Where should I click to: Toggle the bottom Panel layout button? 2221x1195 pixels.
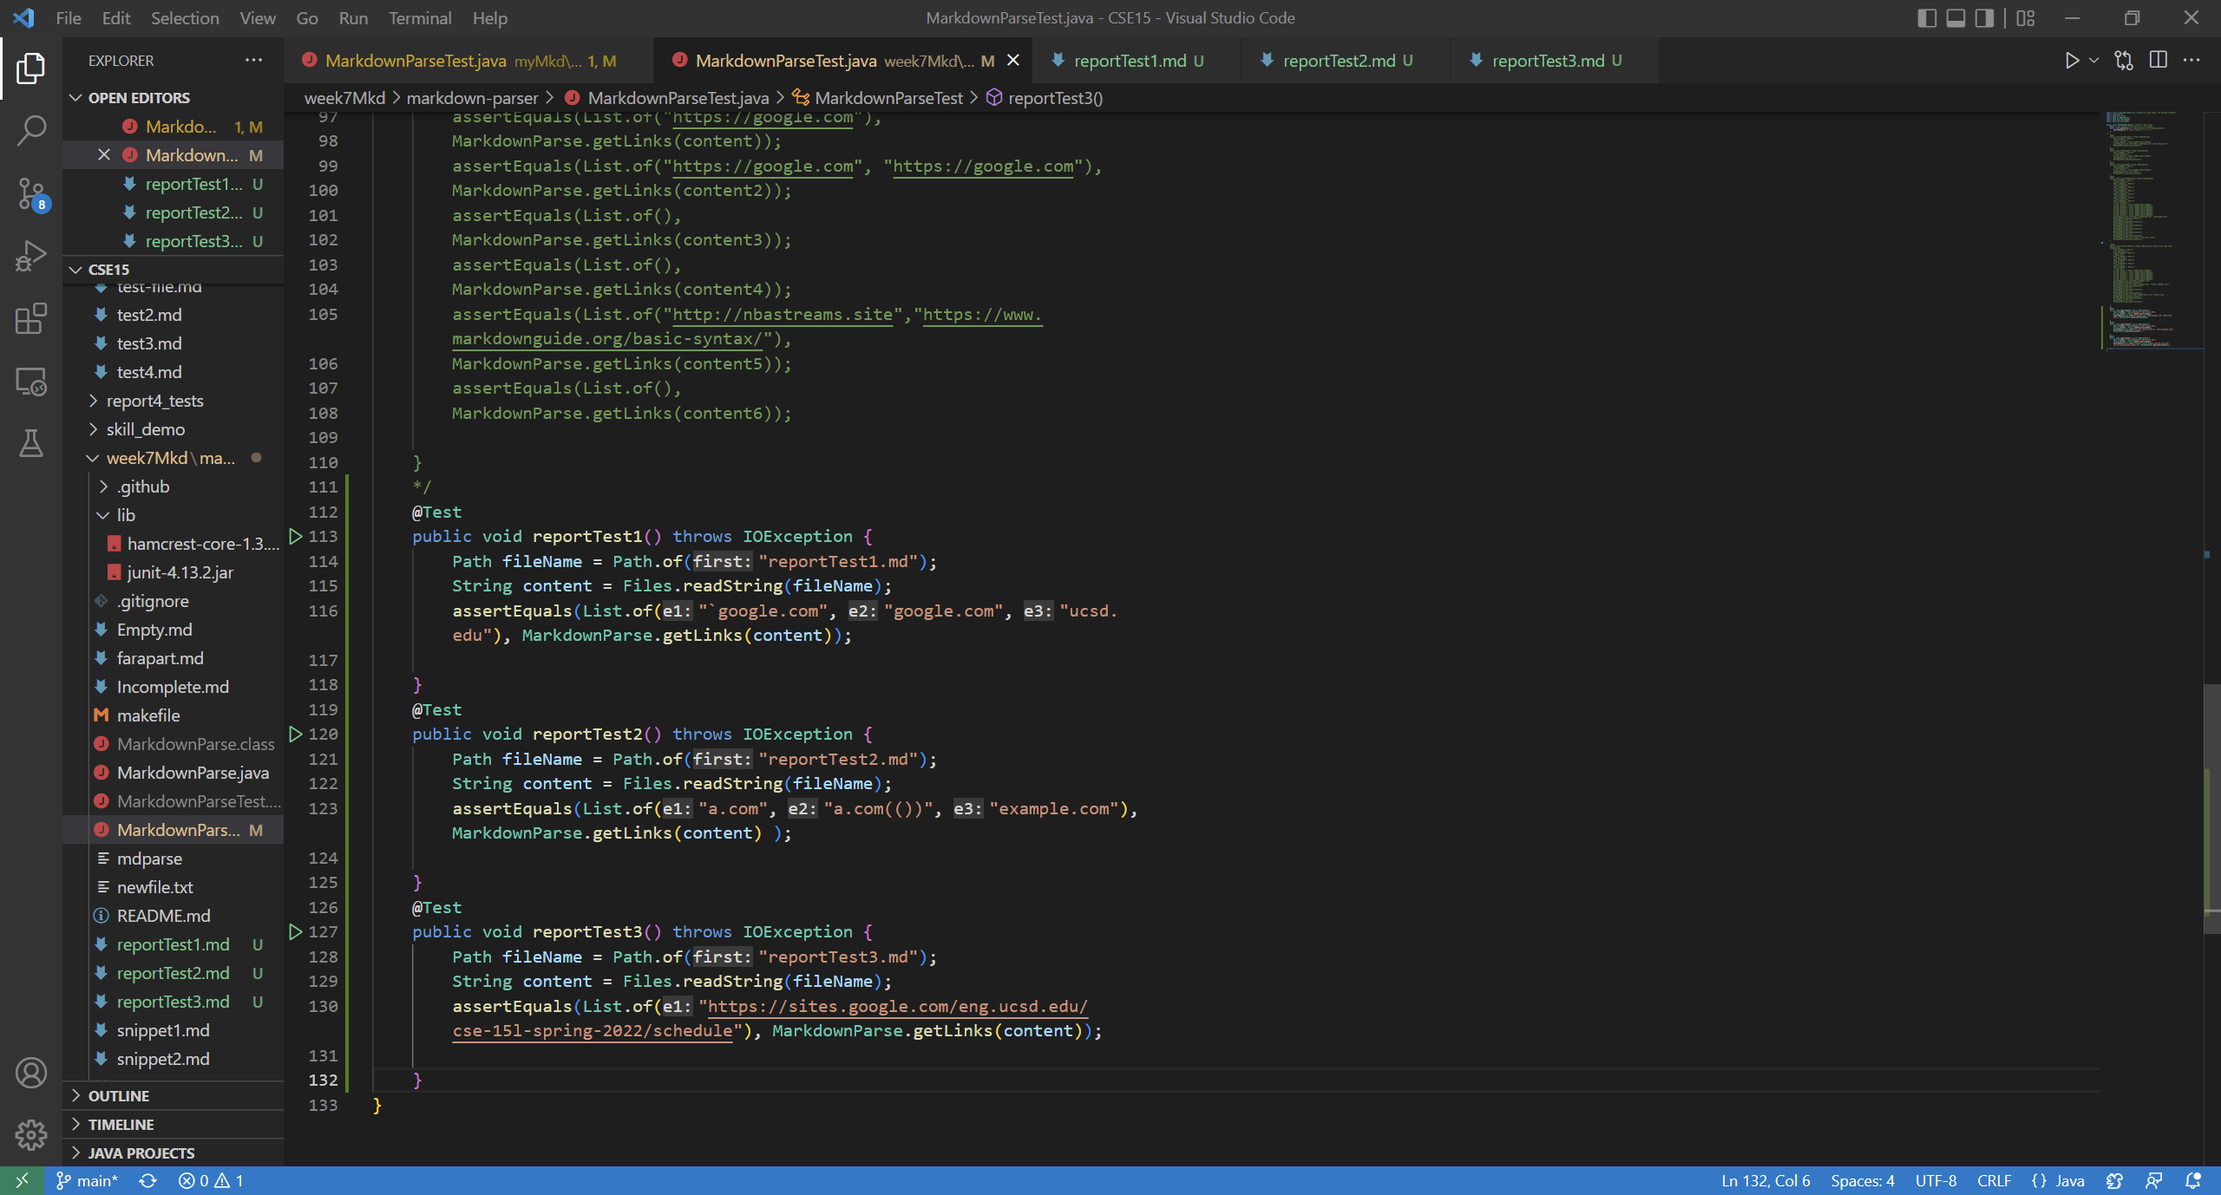(1956, 18)
